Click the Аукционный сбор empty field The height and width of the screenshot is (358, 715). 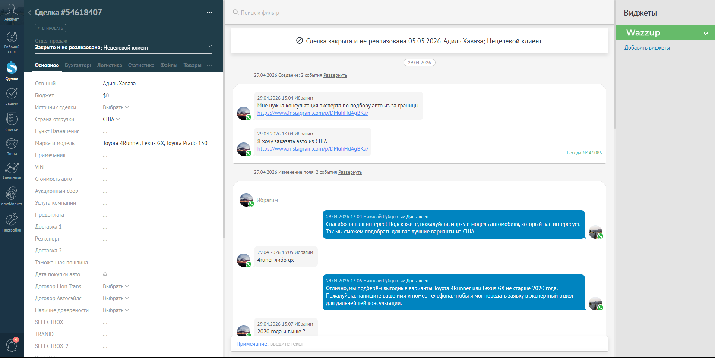coord(105,191)
